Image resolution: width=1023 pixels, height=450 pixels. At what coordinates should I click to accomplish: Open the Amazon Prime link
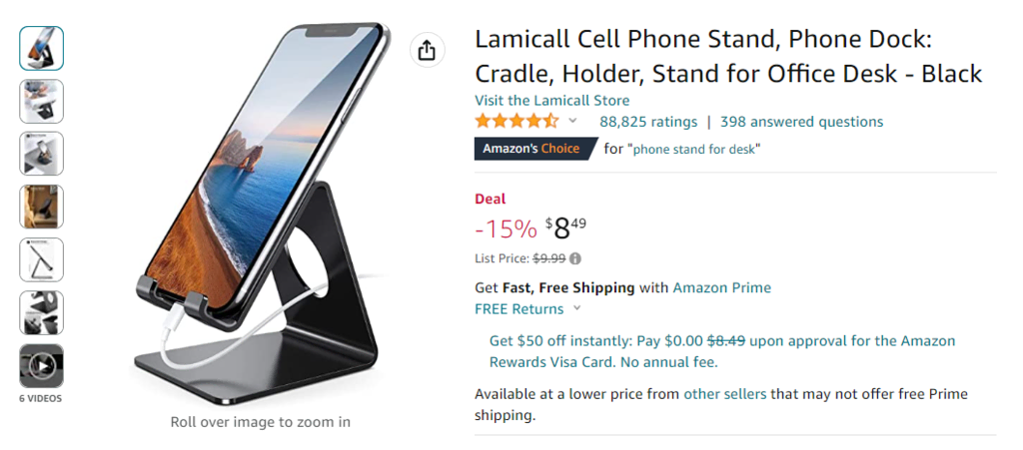pos(721,287)
